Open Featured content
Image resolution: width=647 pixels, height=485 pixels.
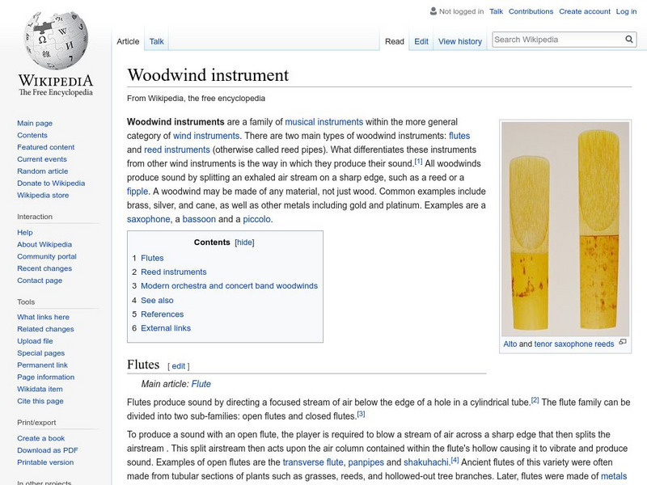(x=46, y=147)
